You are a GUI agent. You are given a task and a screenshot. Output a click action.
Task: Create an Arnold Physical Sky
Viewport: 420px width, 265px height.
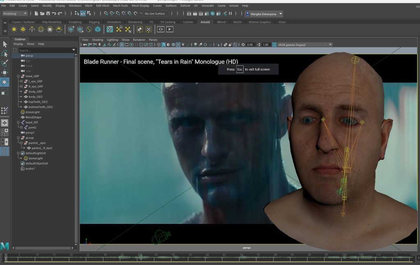coord(59,30)
